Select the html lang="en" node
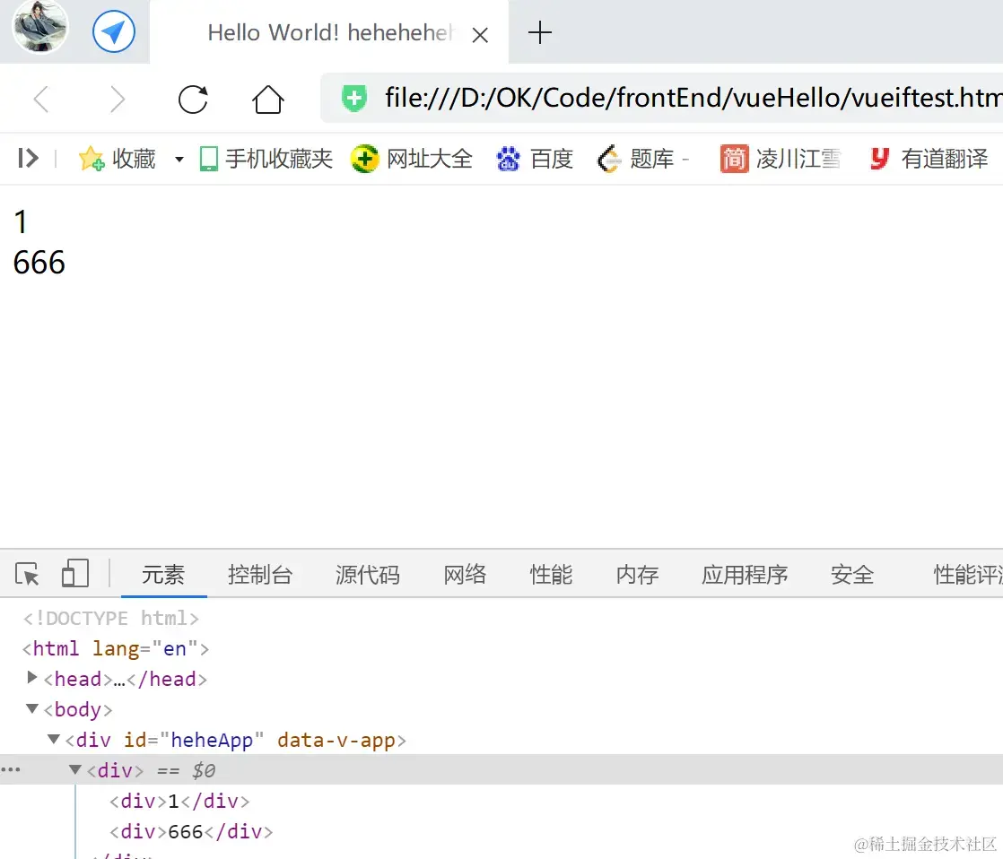Image resolution: width=1003 pixels, height=859 pixels. 115,648
